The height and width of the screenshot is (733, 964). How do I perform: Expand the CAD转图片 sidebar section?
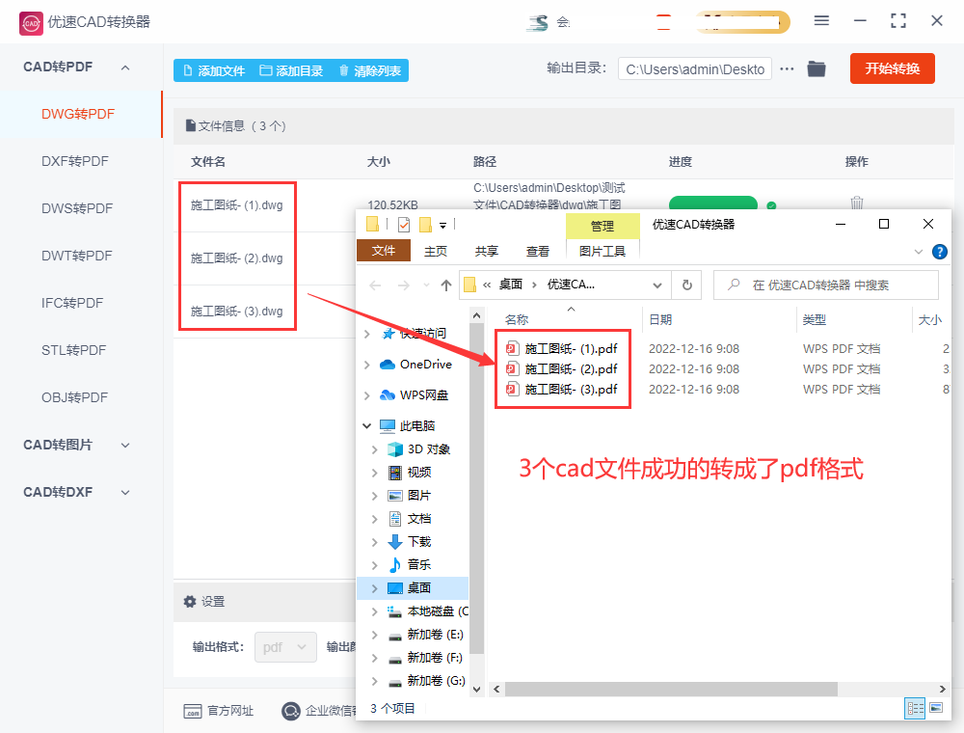(x=125, y=445)
